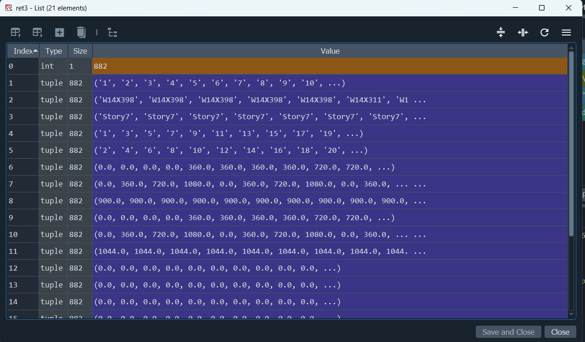
Task: Click the insert row above icon
Action: tap(16, 32)
